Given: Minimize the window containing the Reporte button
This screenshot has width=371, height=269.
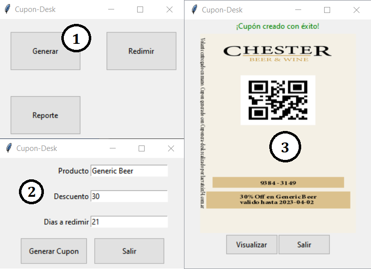Looking at the screenshot, I should click(x=111, y=9).
